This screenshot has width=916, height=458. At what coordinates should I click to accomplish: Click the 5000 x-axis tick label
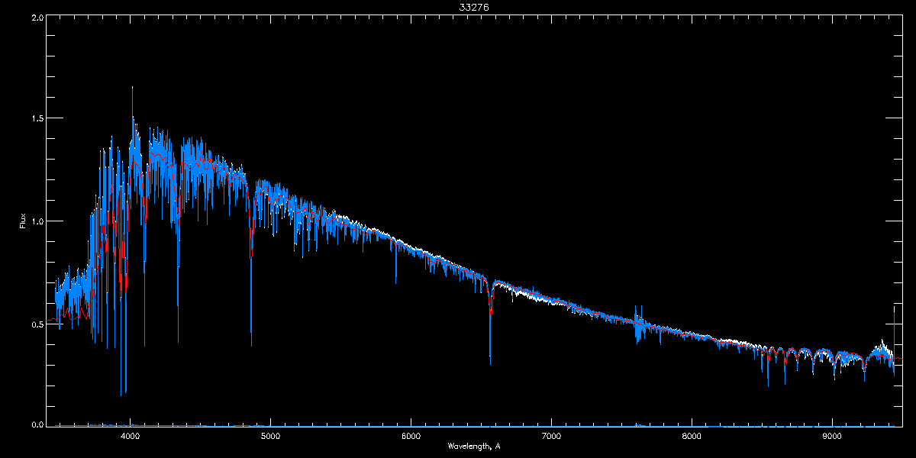270,437
